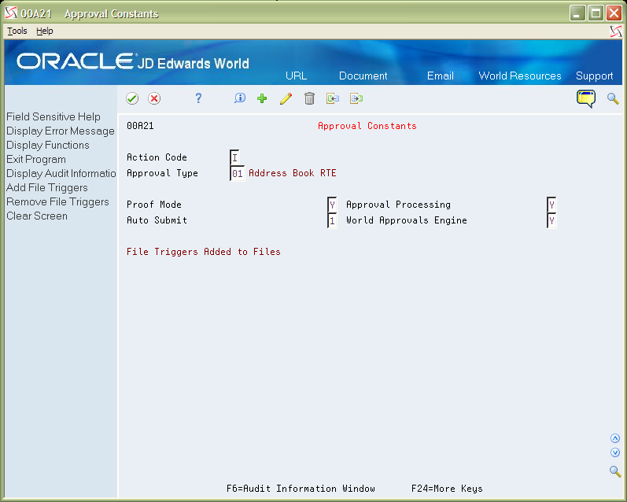This screenshot has height=502, width=627.
Task: Click the red 'Approval Constants' screen title
Action: coord(367,126)
